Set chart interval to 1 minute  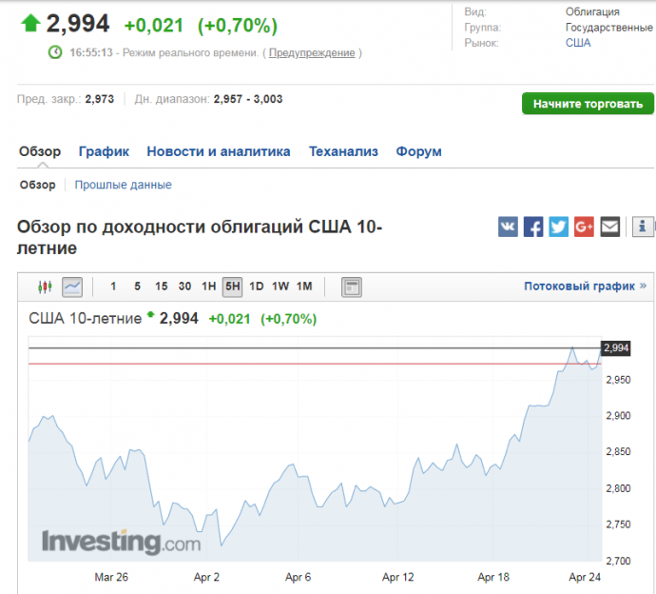[x=113, y=287]
